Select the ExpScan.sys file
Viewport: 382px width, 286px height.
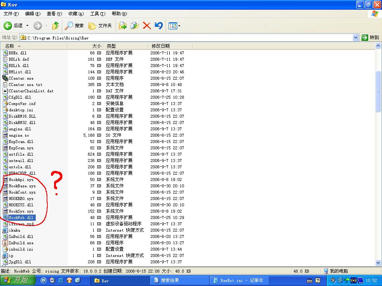[21, 148]
